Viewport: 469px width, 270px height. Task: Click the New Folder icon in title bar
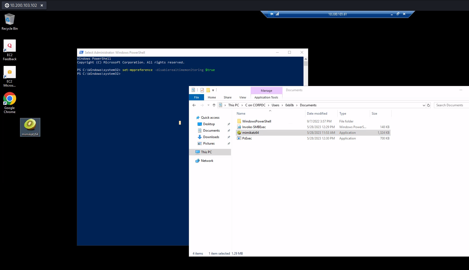coord(208,90)
